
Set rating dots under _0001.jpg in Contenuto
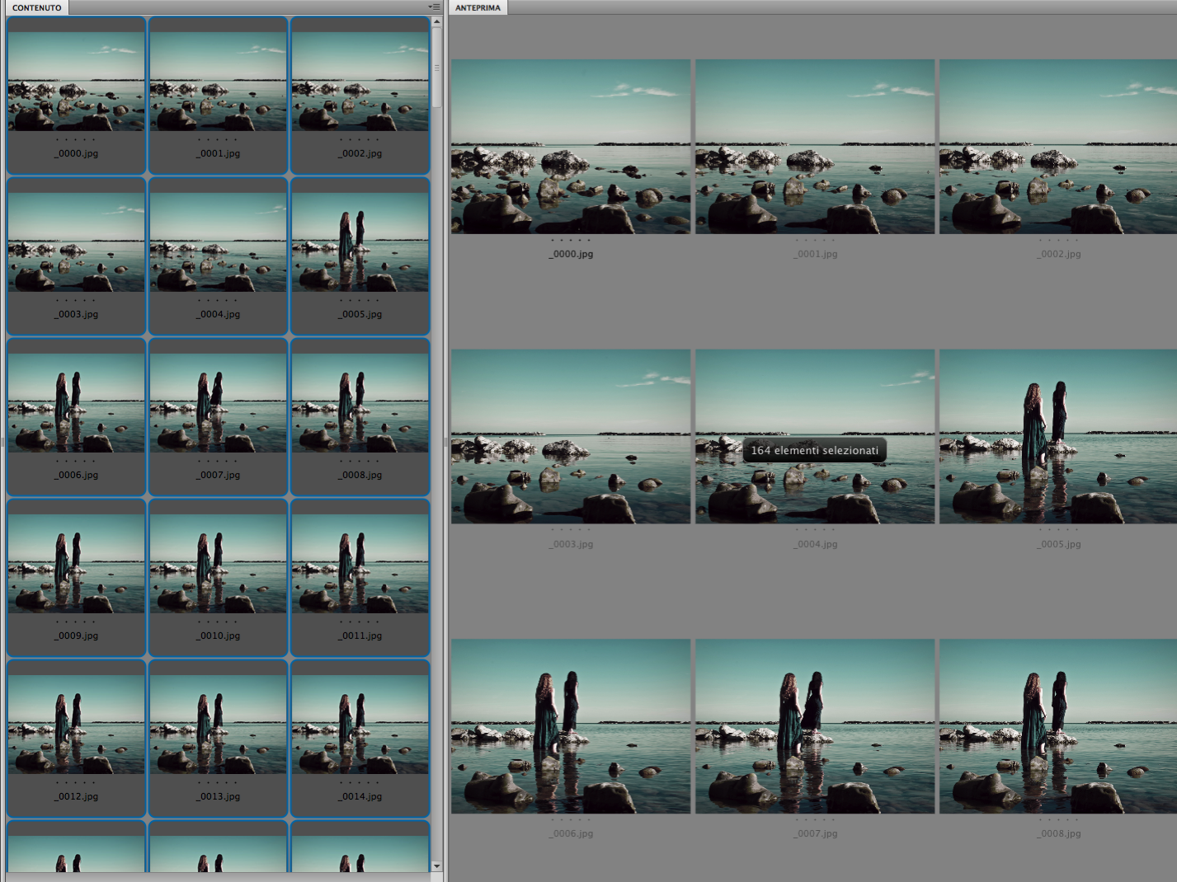218,140
